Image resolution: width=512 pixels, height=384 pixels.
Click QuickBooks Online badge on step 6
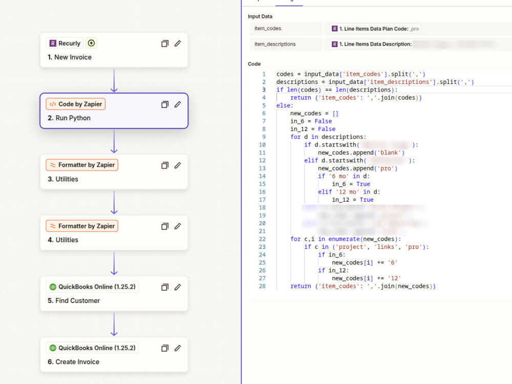click(x=92, y=348)
